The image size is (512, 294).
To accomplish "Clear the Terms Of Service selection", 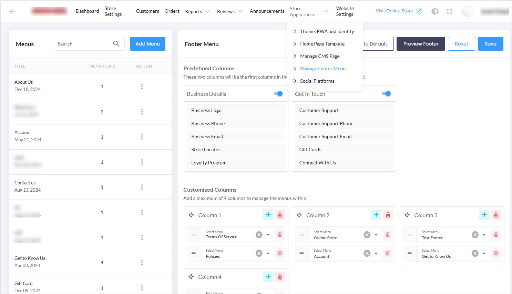I will point(259,235).
